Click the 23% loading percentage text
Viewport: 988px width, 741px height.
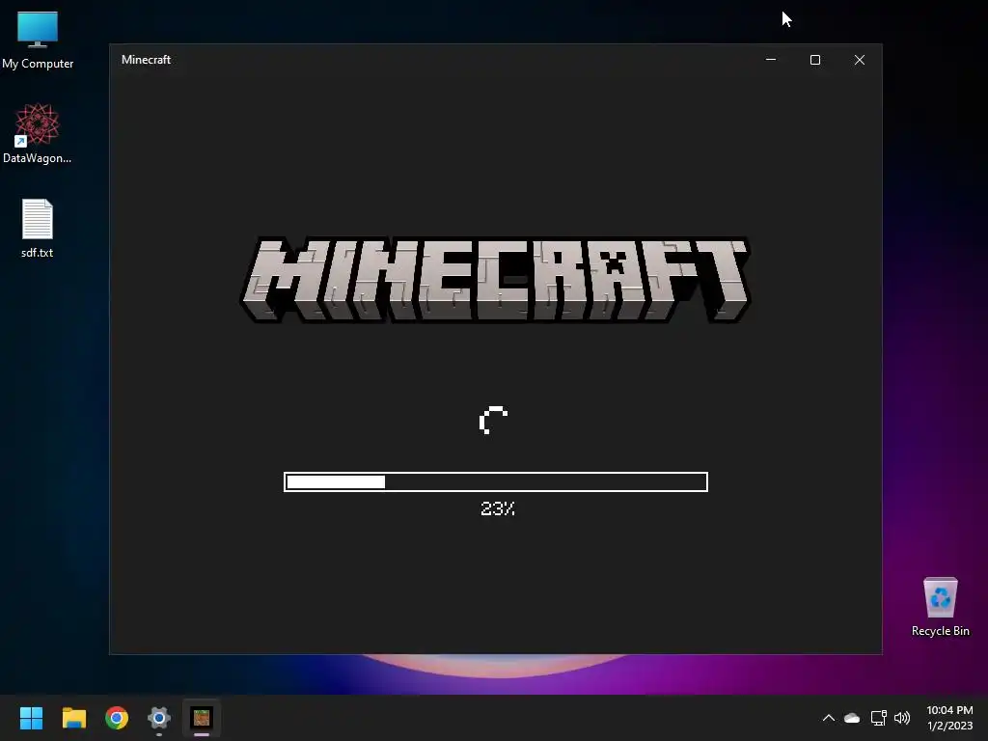click(498, 508)
